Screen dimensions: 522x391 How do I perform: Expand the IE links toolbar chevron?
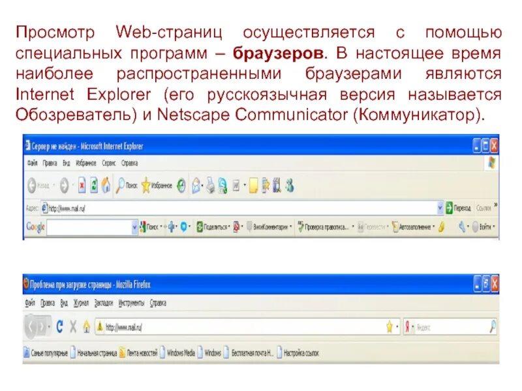[496, 205]
